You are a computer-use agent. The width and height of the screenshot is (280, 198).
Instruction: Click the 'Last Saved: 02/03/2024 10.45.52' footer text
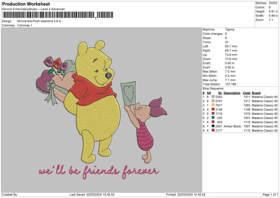point(92,195)
